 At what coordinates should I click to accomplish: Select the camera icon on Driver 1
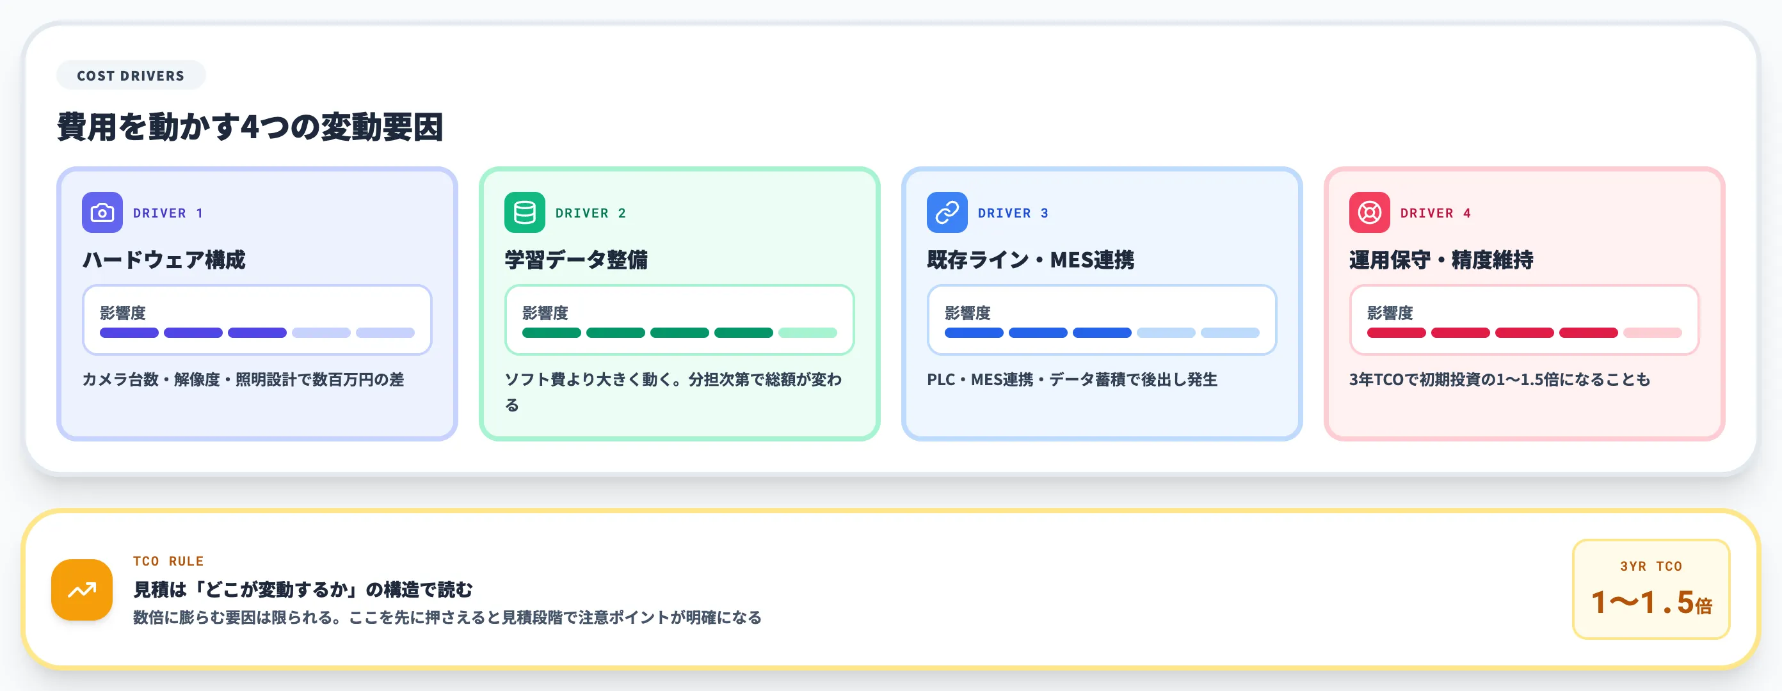pos(103,212)
